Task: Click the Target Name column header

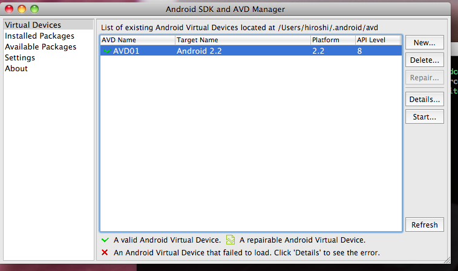Action: 242,40
